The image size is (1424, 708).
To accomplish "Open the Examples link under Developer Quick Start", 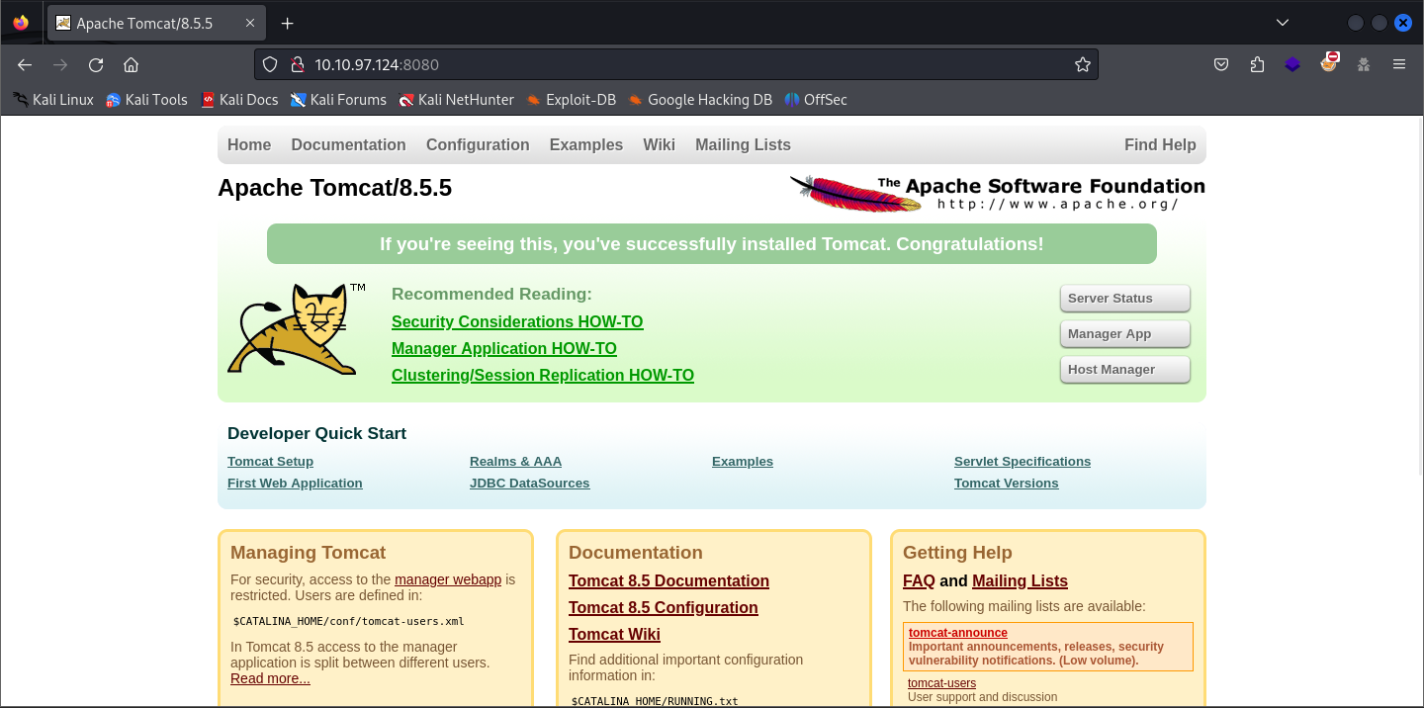I will tap(743, 462).
